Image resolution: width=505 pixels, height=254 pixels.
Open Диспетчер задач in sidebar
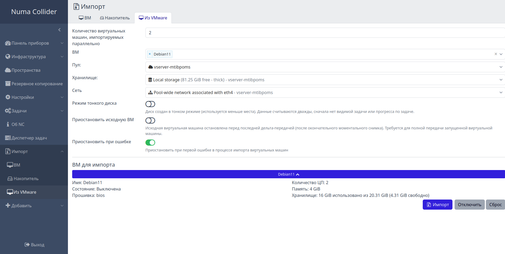click(34, 138)
